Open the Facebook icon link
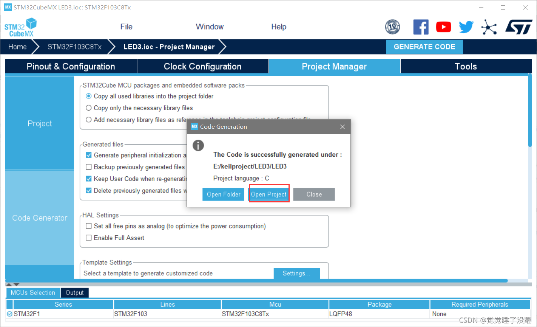 pyautogui.click(x=421, y=27)
